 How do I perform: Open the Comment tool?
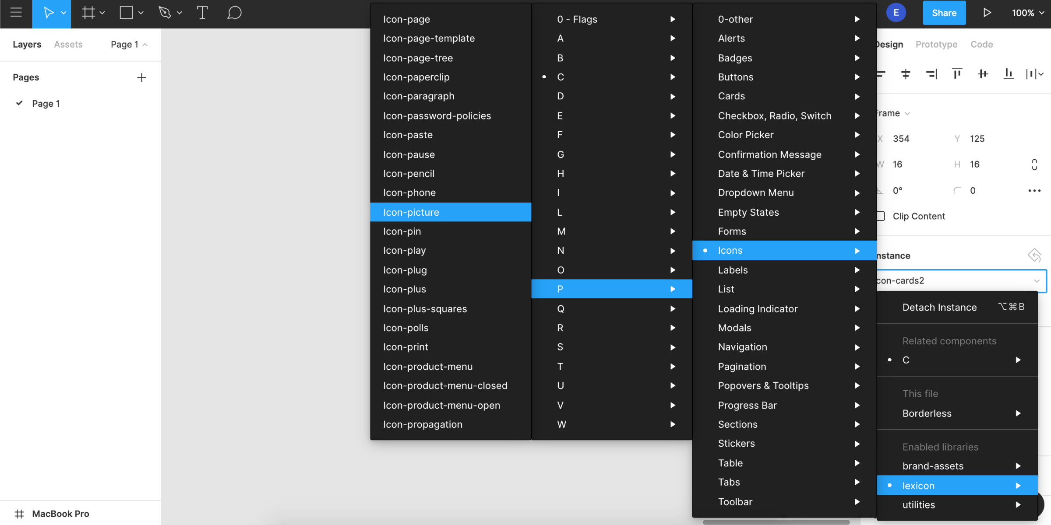tap(234, 13)
